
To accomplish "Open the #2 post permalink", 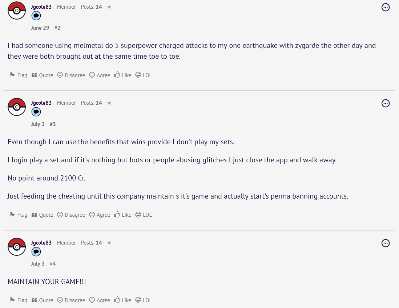I will [x=57, y=28].
